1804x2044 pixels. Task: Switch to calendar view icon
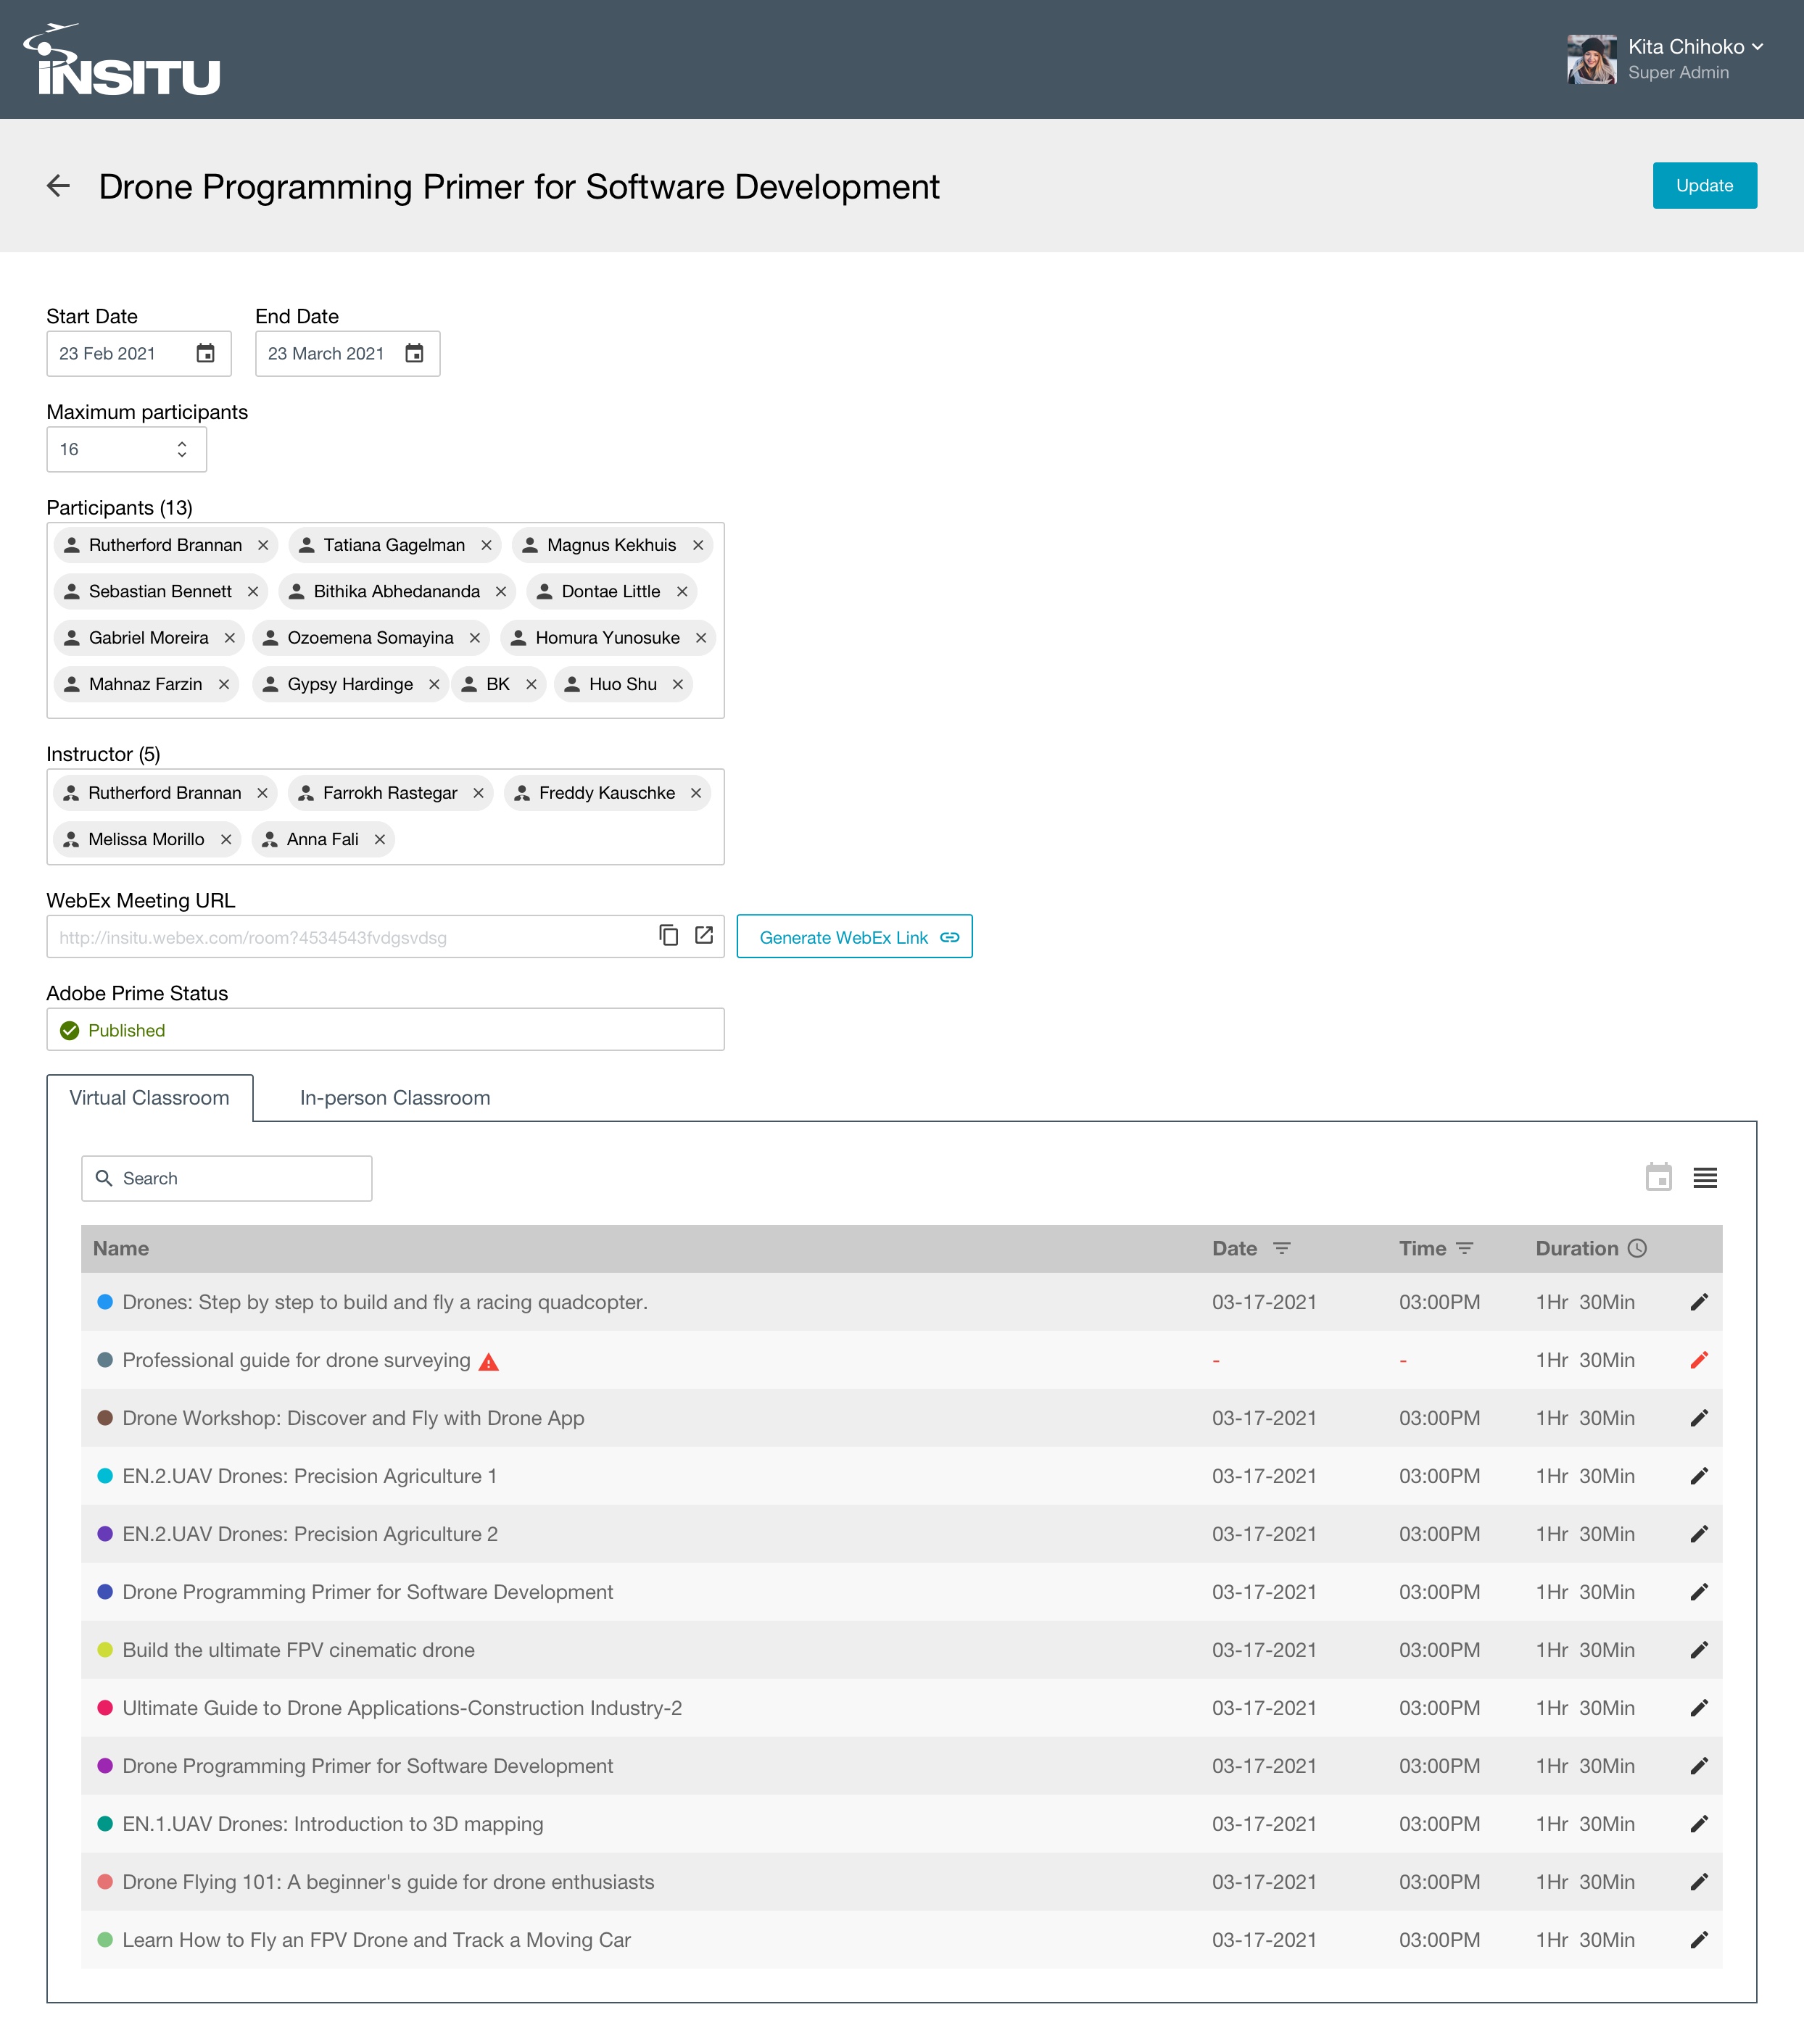[1659, 1177]
